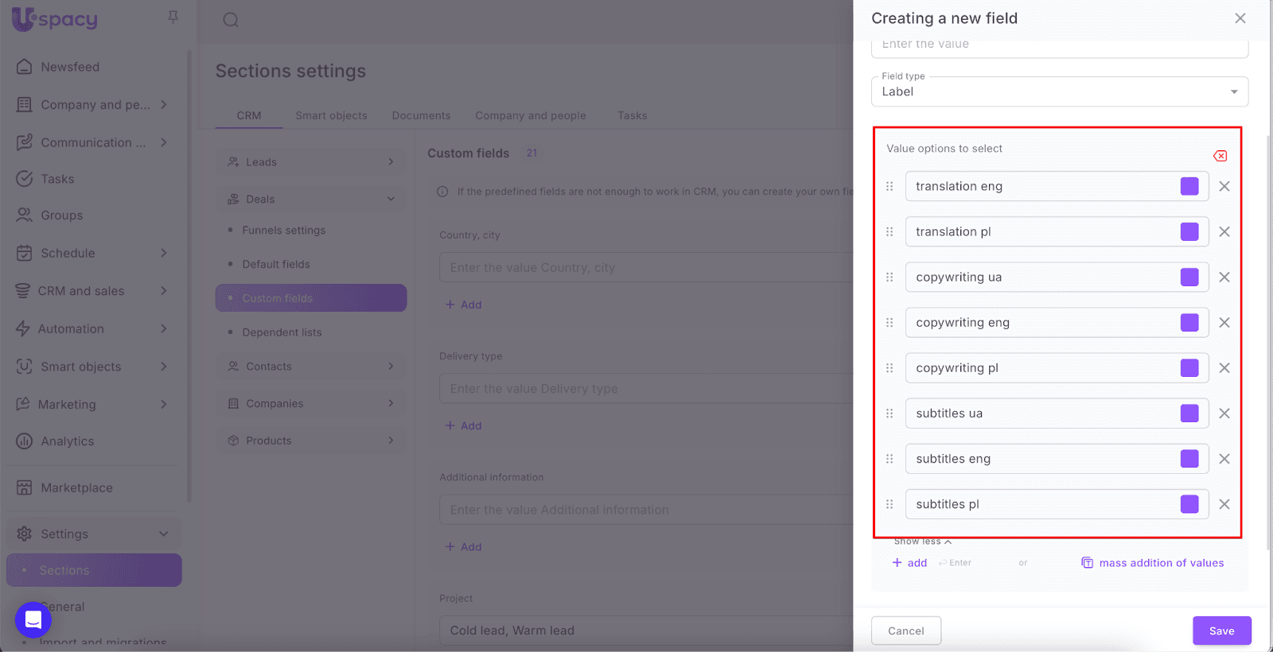Click drag handle beside 'copywriting ua'
The image size is (1273, 652).
point(890,277)
